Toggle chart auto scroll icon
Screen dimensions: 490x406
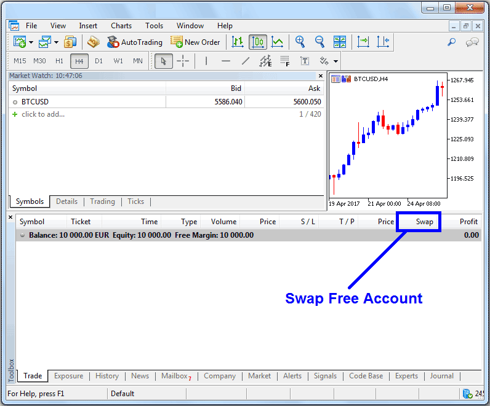(363, 42)
